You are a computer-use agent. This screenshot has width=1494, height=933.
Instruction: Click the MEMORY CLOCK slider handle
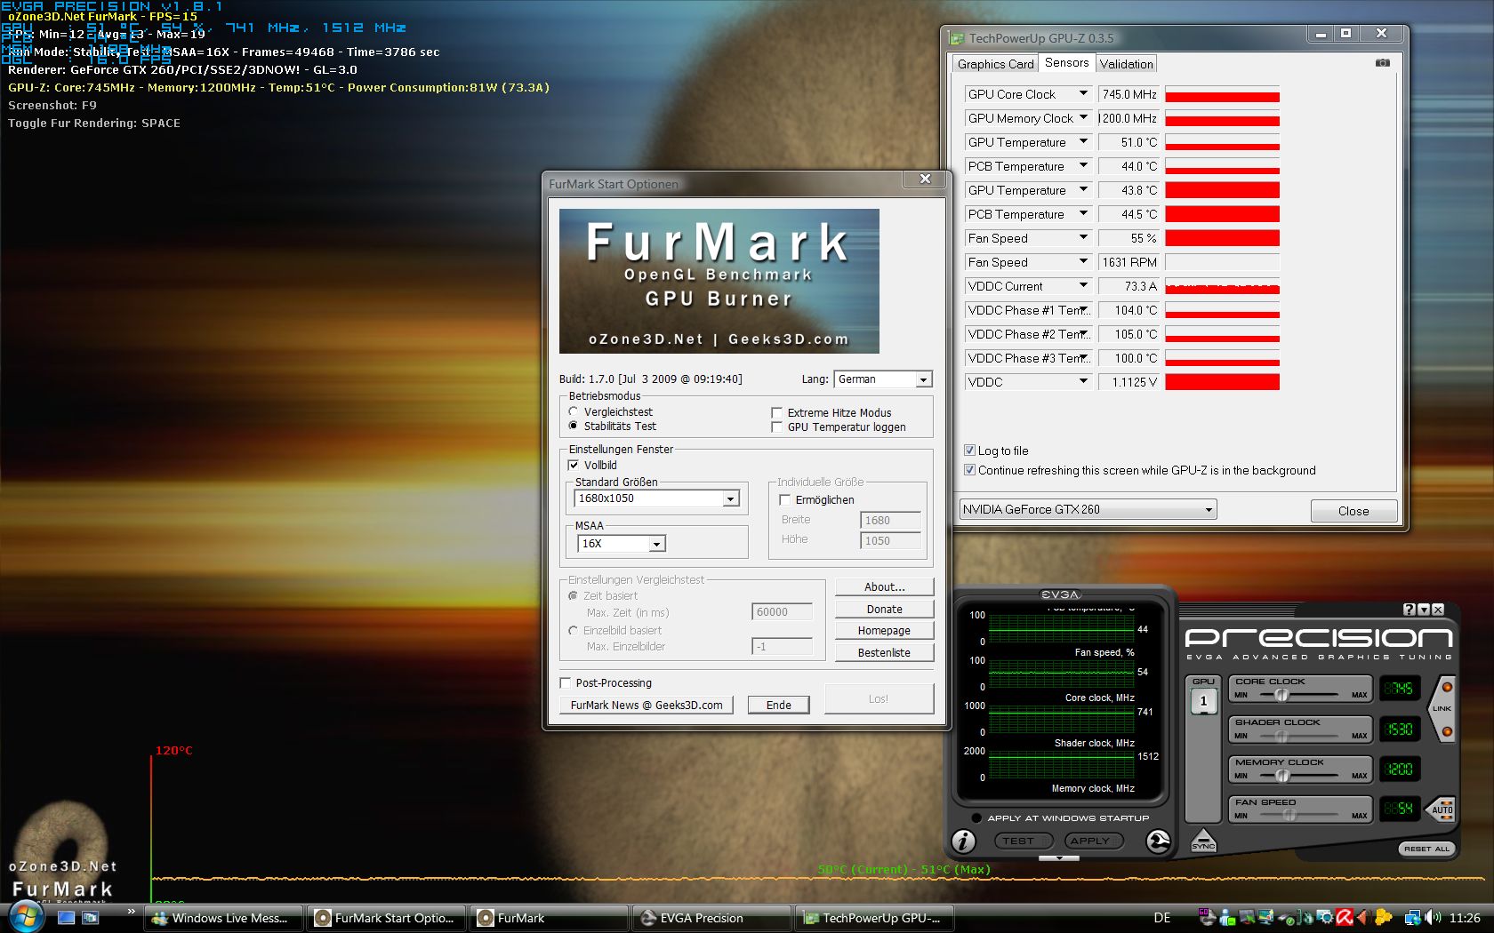click(1281, 776)
